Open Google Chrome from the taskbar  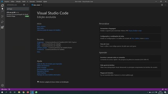tap(23, 92)
